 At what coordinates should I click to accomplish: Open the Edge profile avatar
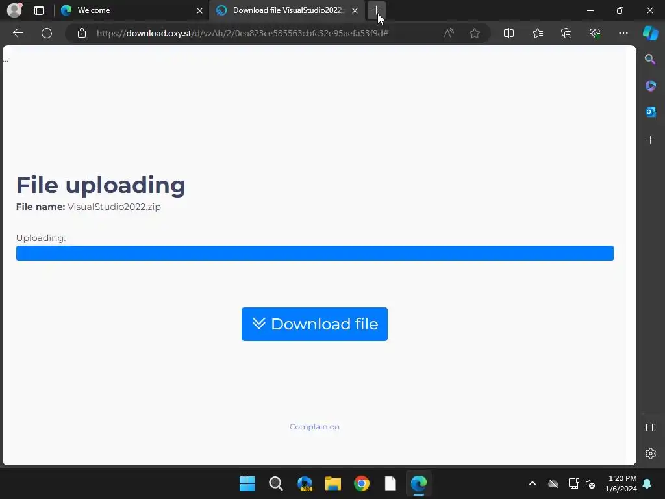point(14,10)
